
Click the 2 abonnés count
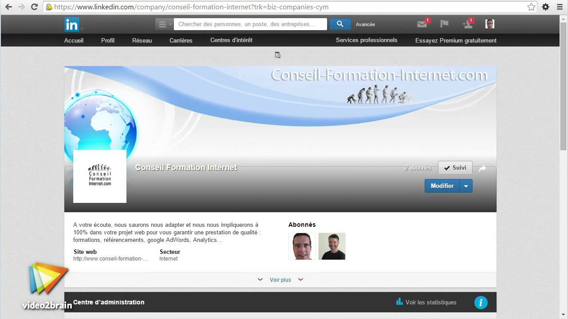[x=418, y=168]
